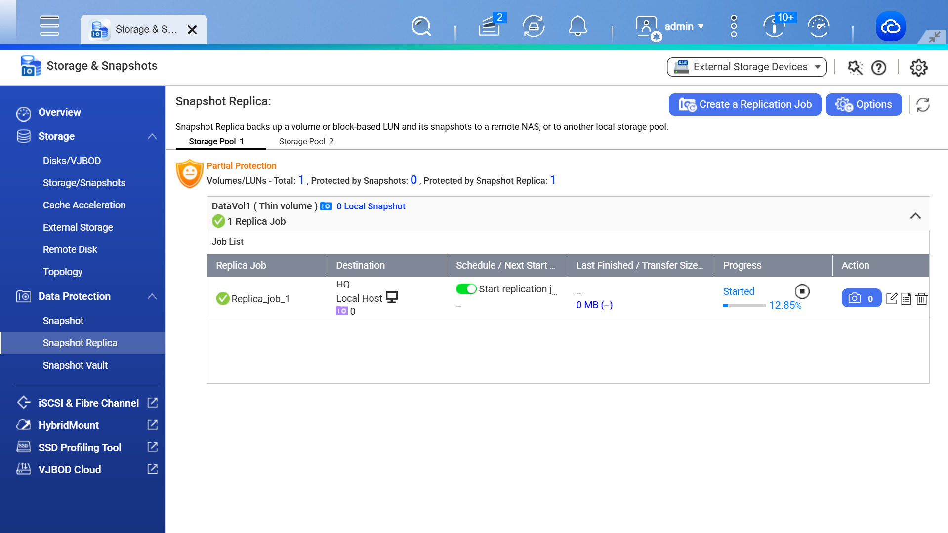Screen dimensions: 948x533
Task: Click the Options button
Action: [x=864, y=104]
